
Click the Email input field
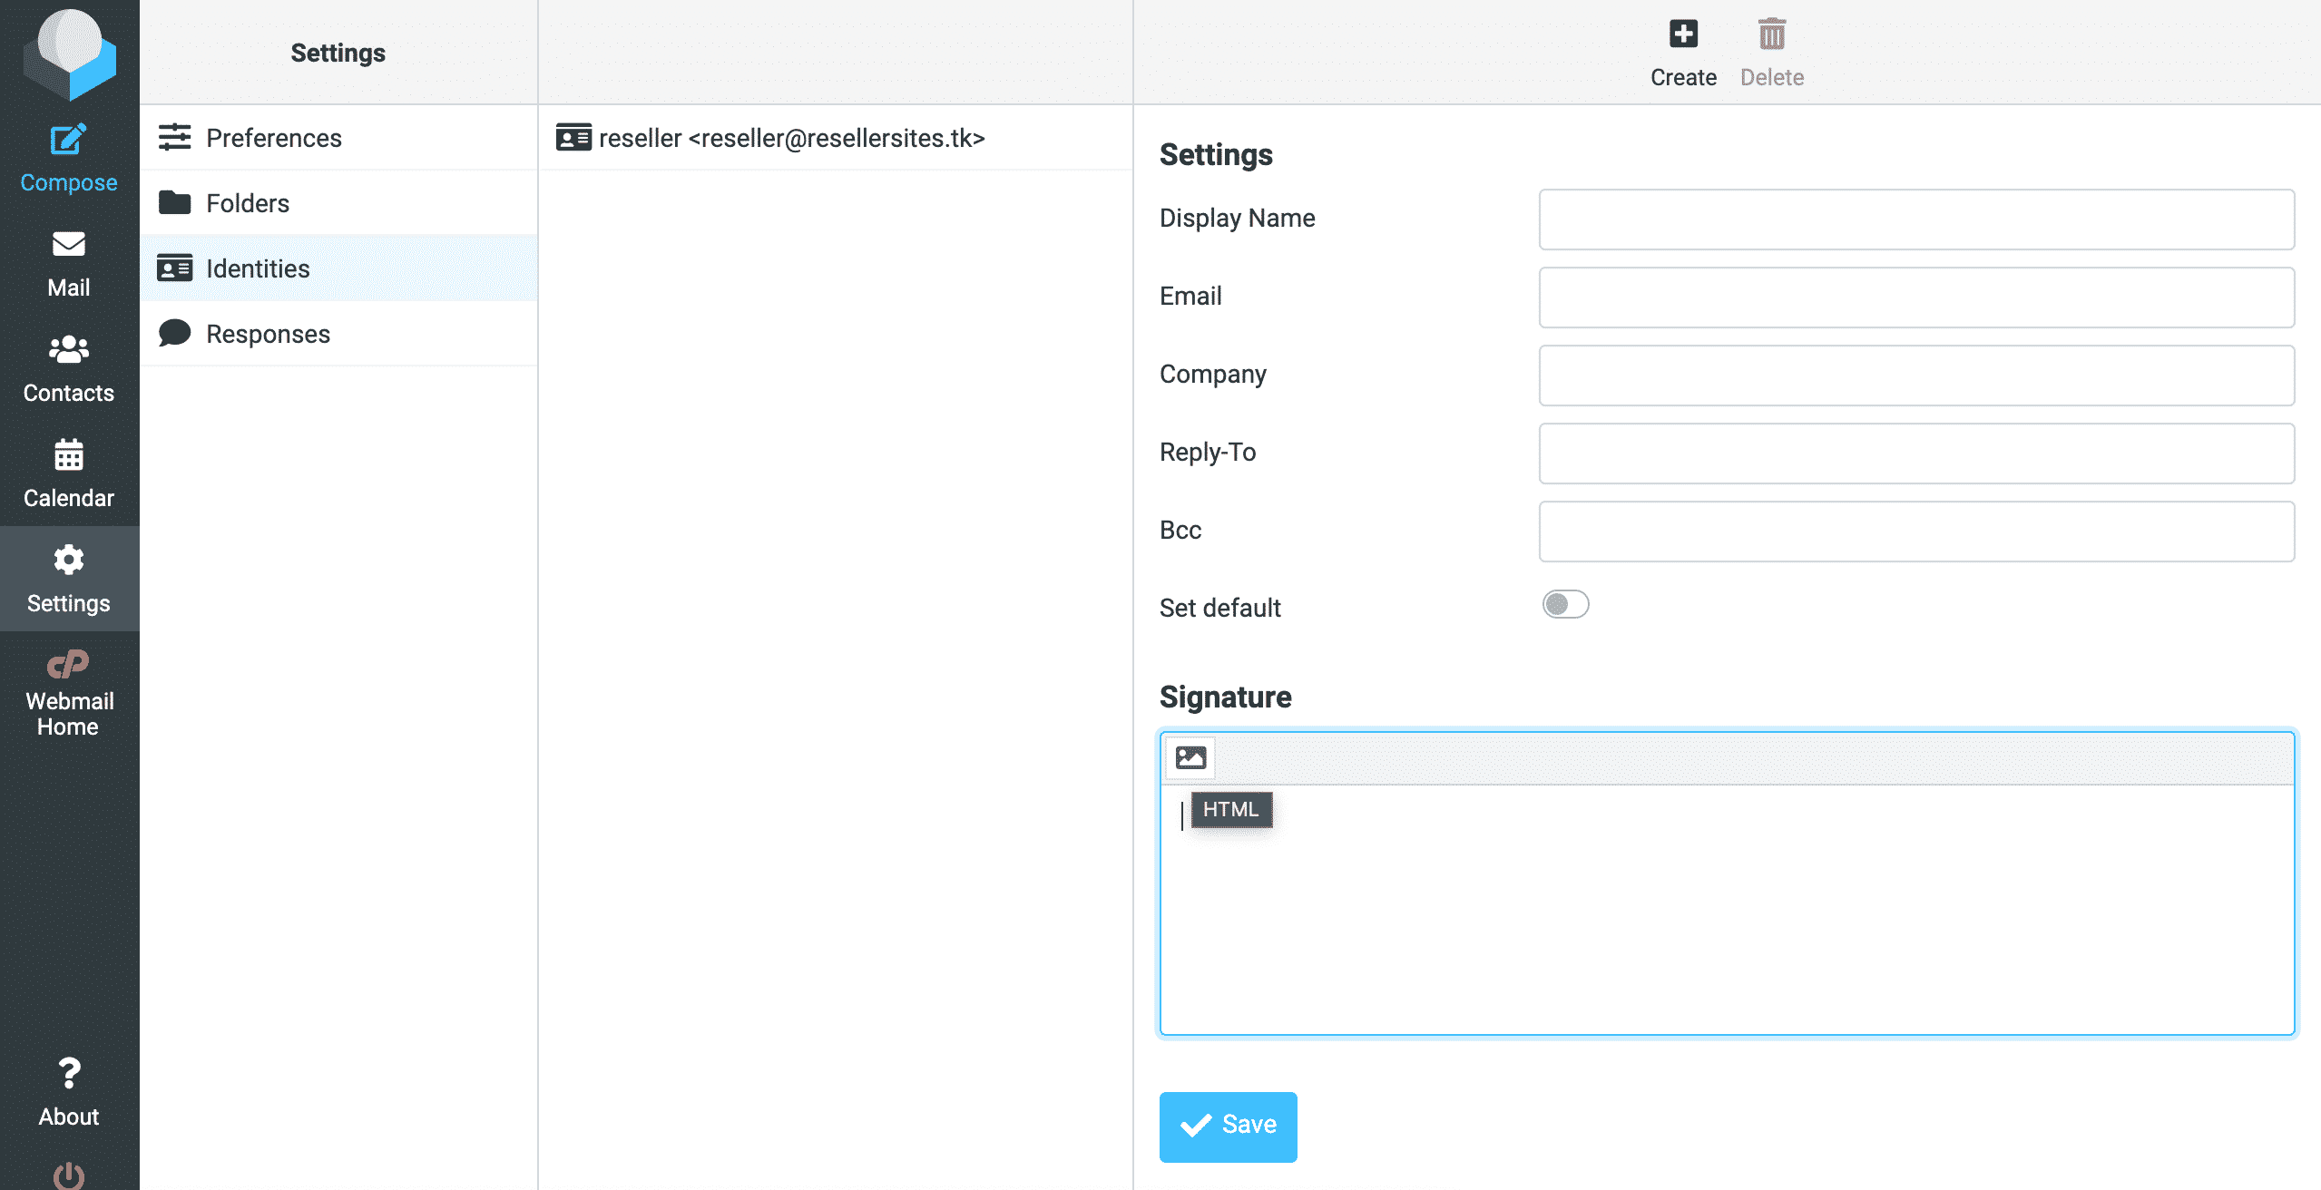click(x=1916, y=297)
